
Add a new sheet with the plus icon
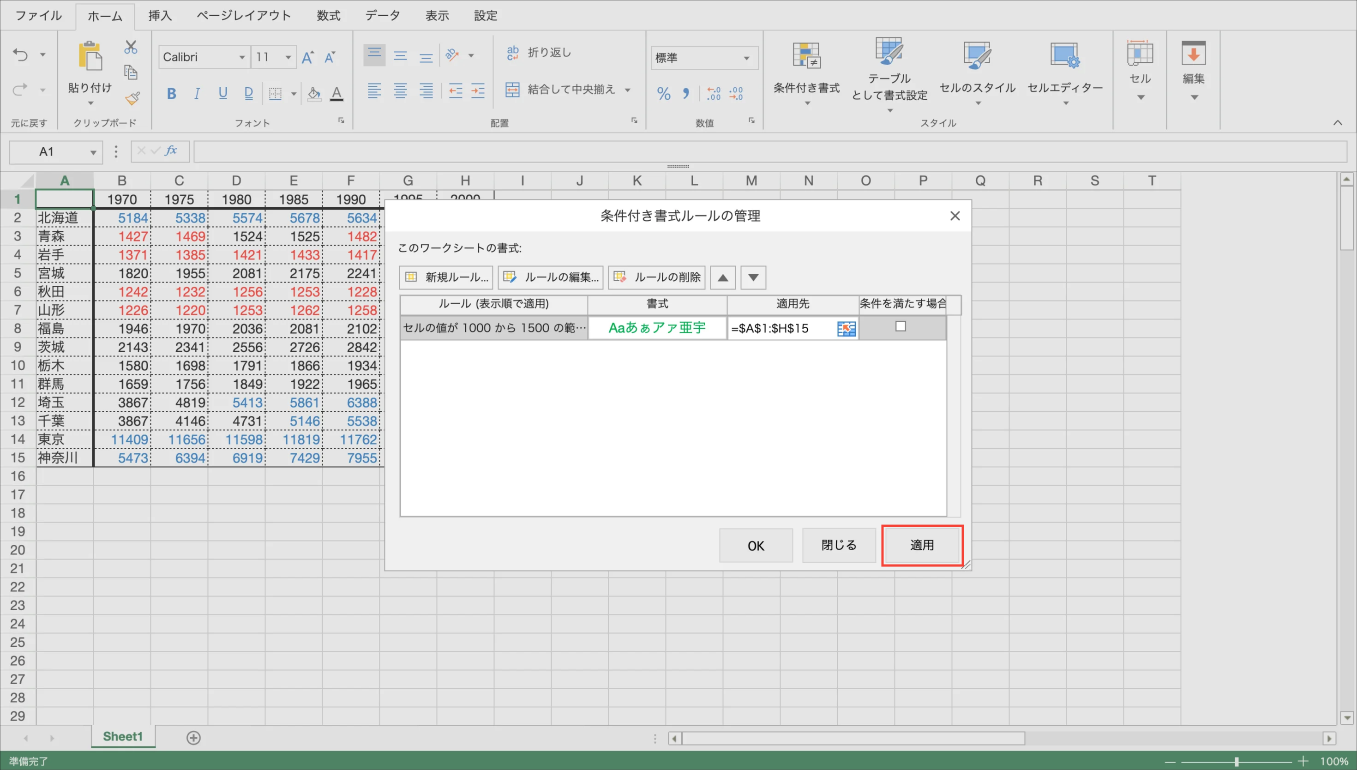click(193, 737)
